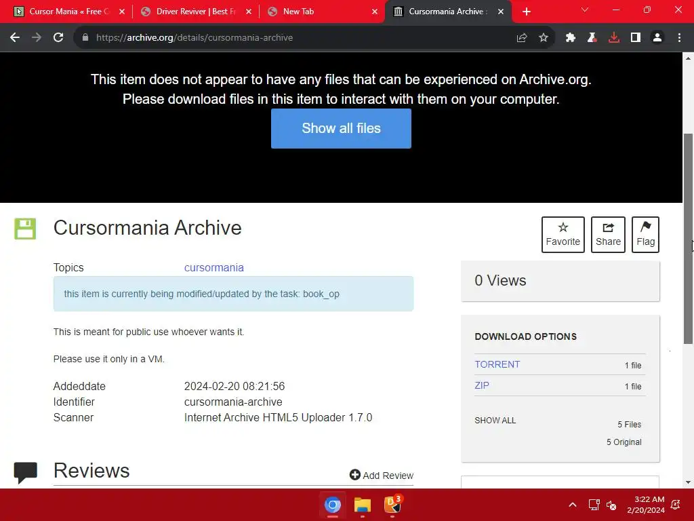The height and width of the screenshot is (521, 694).
Task: Click scrollbar down arrow
Action: click(x=689, y=482)
